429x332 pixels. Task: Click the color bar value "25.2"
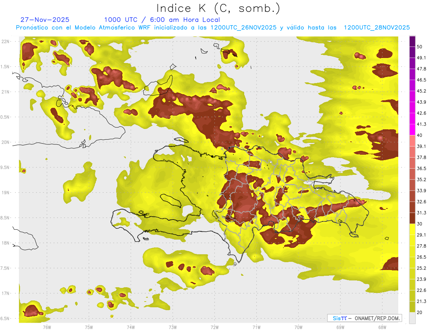(x=421, y=268)
